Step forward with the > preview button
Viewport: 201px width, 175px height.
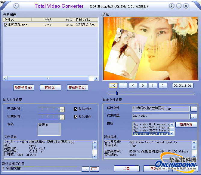coord(143,86)
